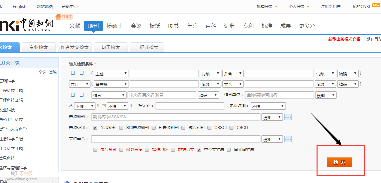Tick the SCI来源期刊 checkbox

pos(122,128)
